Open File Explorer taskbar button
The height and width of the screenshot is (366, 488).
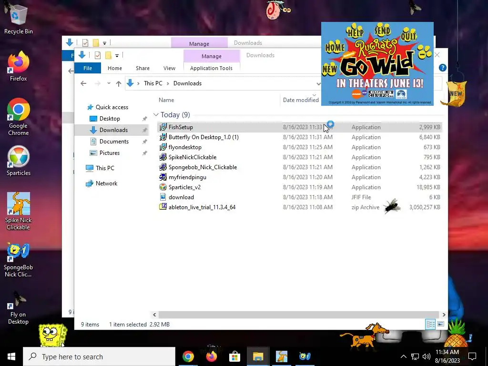[x=258, y=356]
